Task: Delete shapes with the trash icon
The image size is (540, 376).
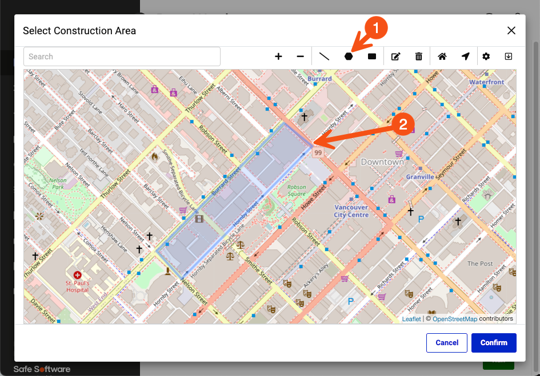Action: pos(418,56)
